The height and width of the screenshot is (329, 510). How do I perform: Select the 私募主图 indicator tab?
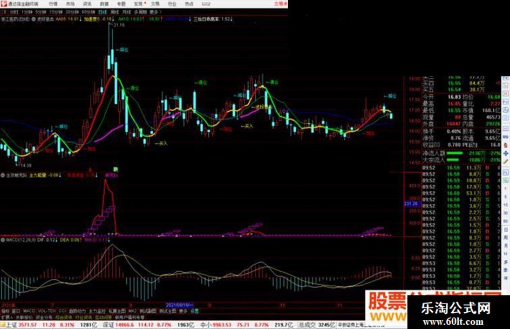tap(117, 311)
